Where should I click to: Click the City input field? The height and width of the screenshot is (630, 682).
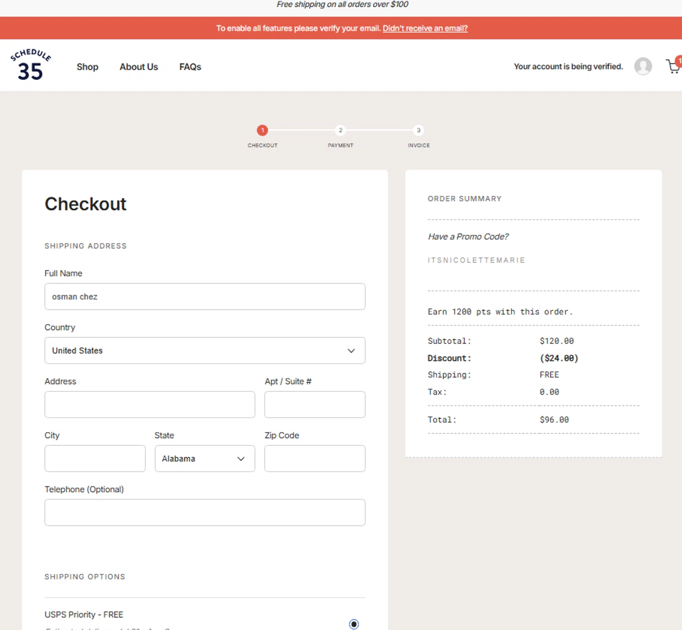pyautogui.click(x=95, y=459)
